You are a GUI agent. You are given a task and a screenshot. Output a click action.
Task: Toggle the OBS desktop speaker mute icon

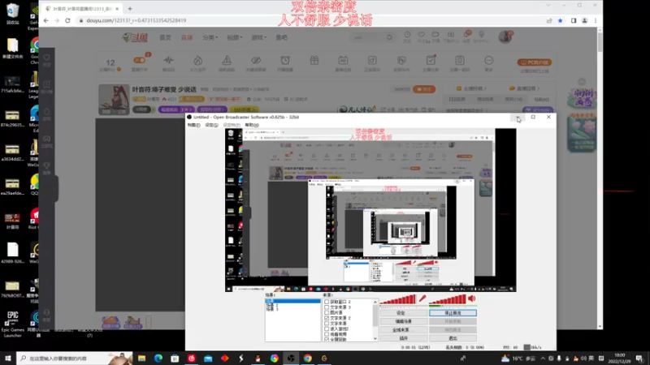[472, 298]
